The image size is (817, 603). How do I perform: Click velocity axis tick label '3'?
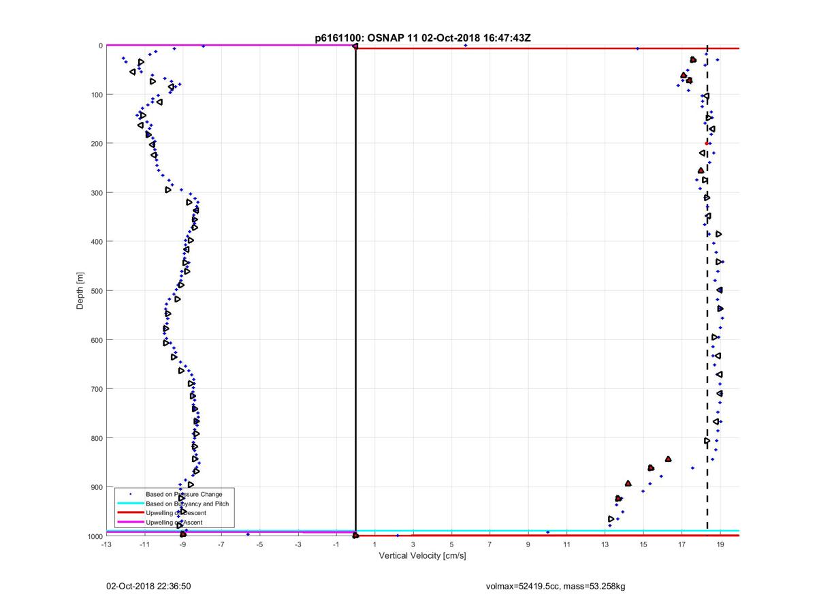[x=413, y=544]
